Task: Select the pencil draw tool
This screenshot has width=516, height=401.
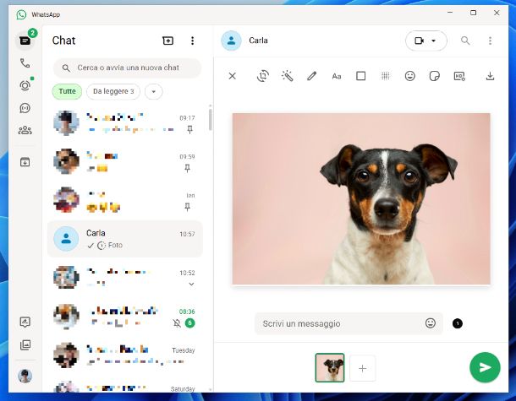Action: tap(311, 76)
